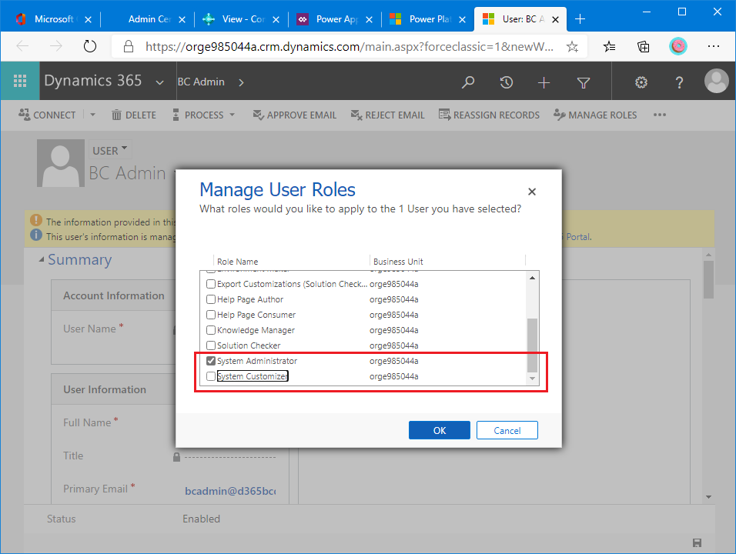Click the Business Unit column header
Screen dimensions: 736x554
398,262
